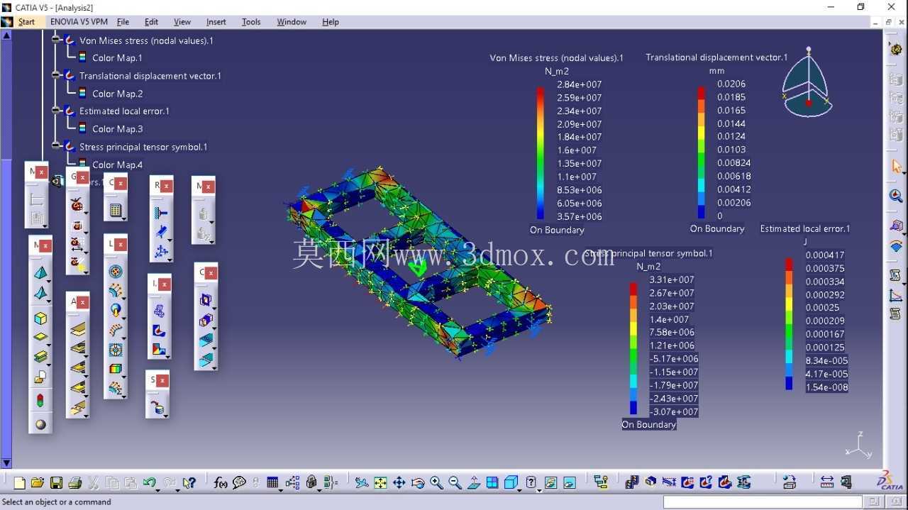Click the 3D compass

pyautogui.click(x=808, y=82)
